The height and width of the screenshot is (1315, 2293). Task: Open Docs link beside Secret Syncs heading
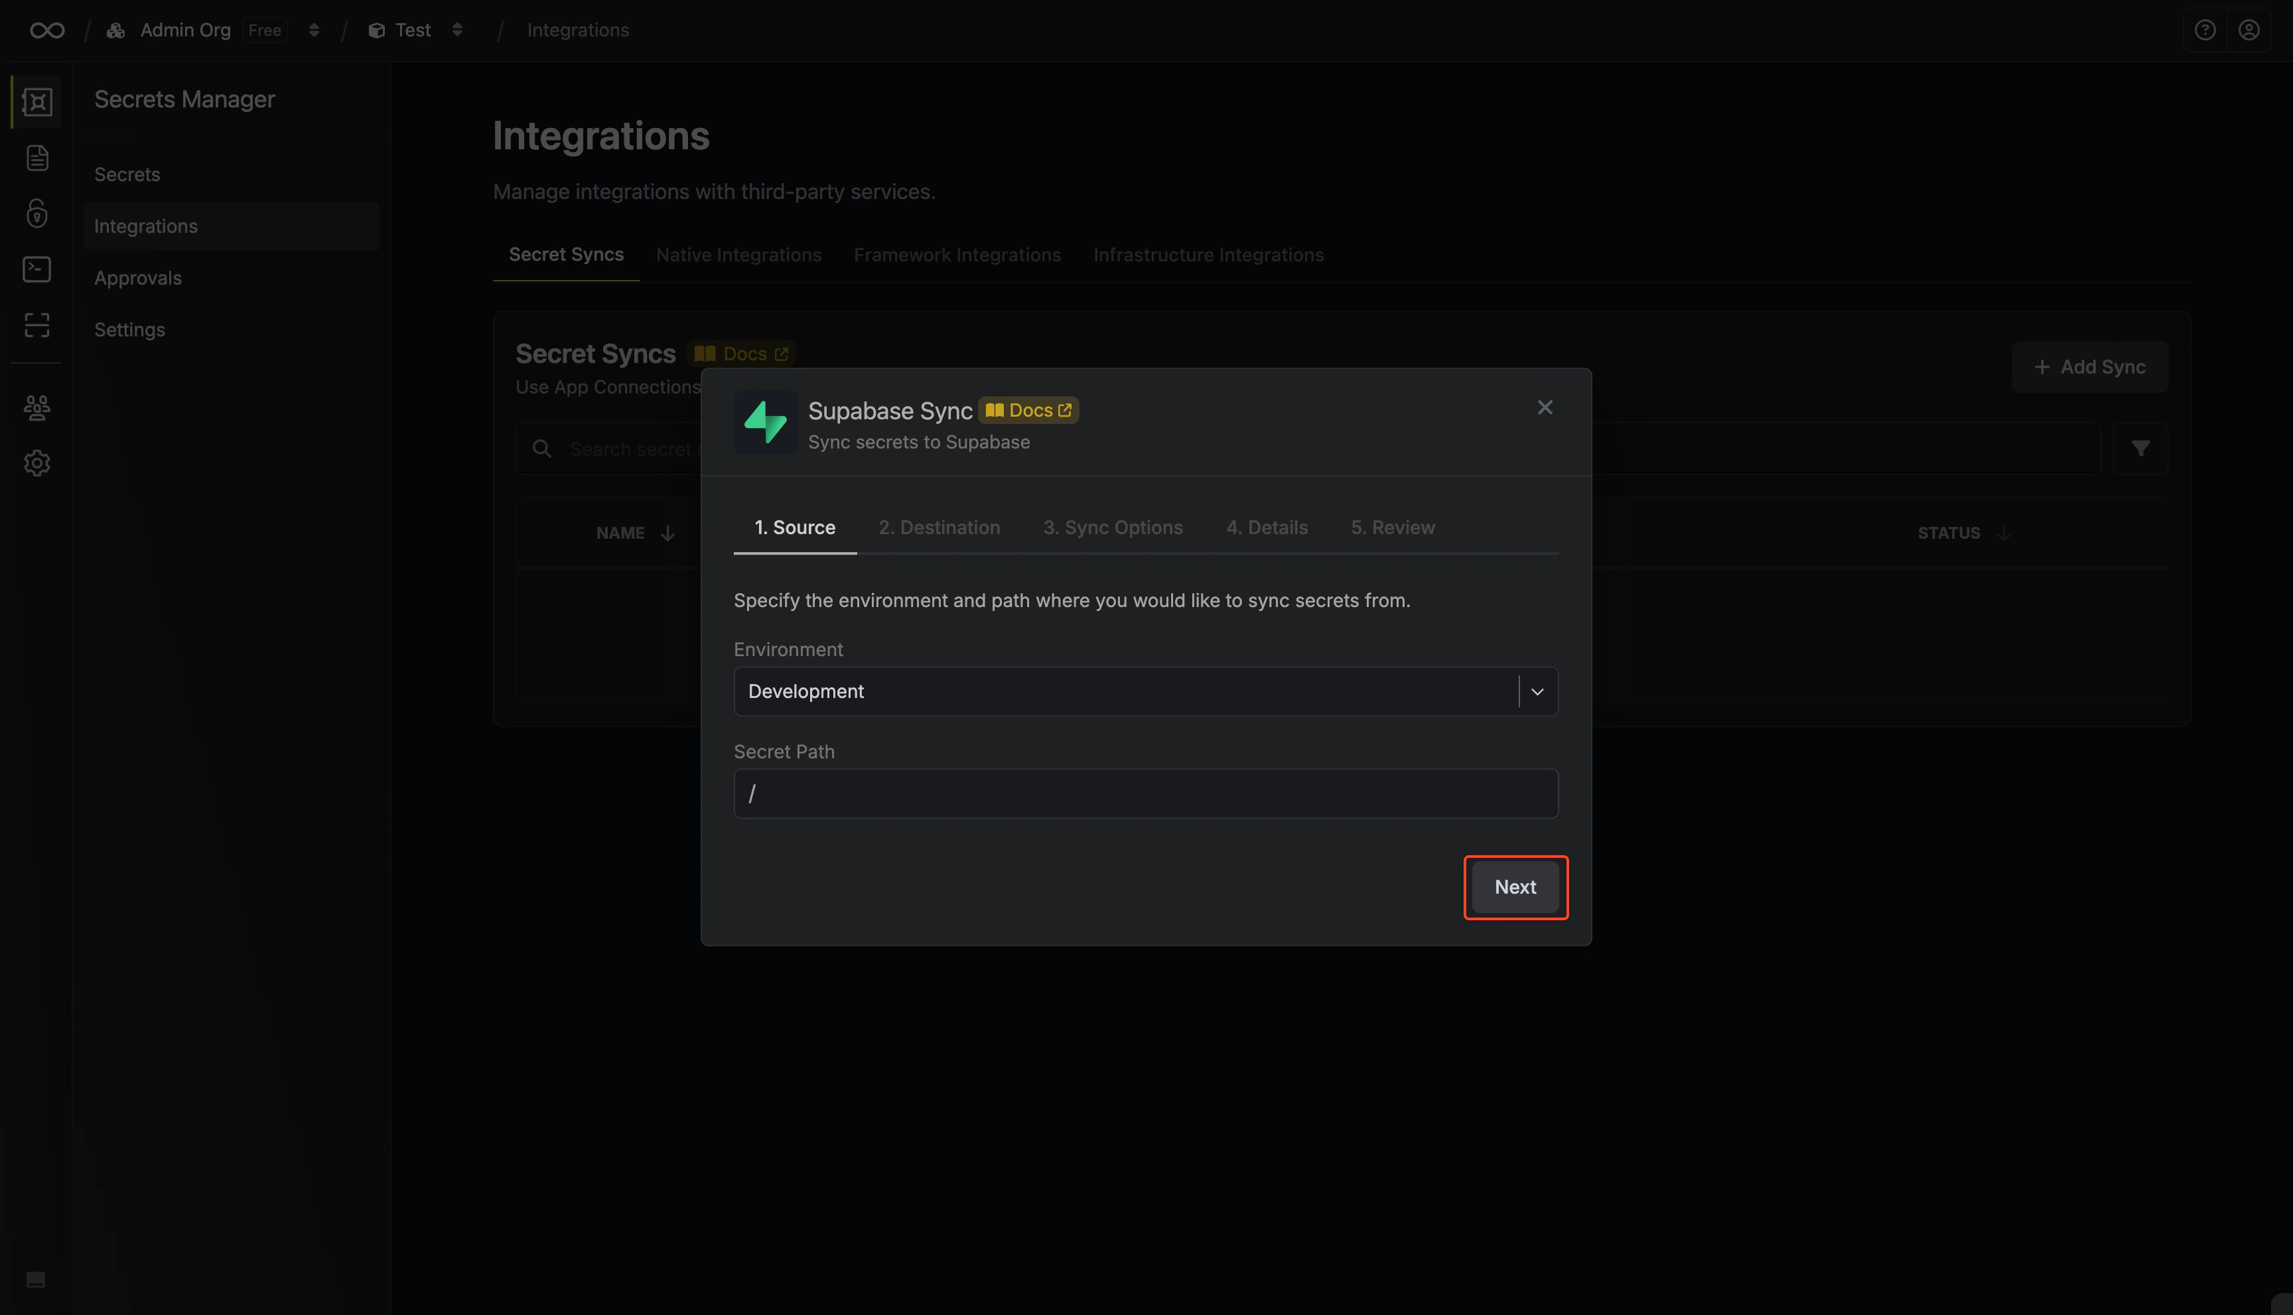tap(740, 354)
